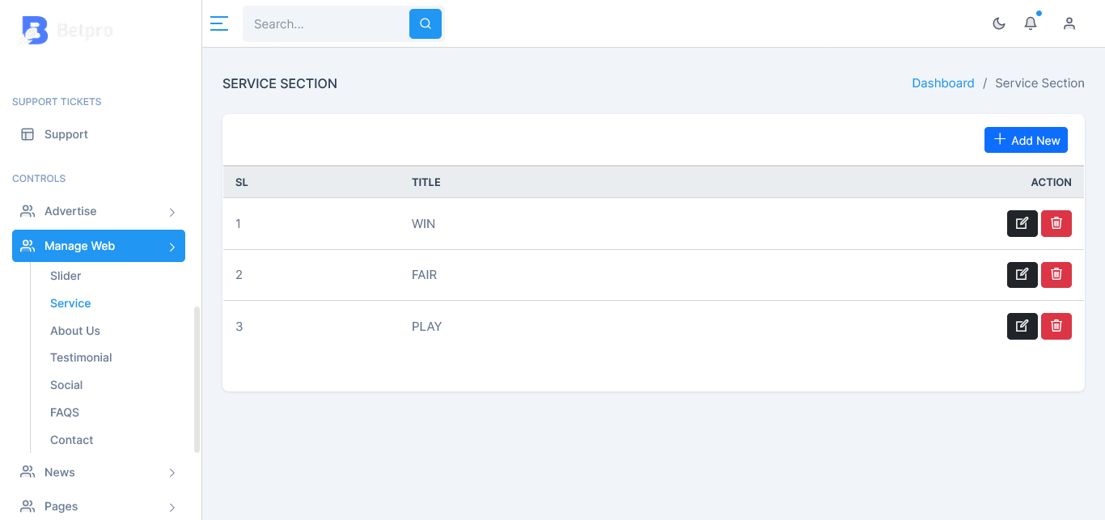Expand the News menu
This screenshot has width=1105, height=520.
tap(99, 472)
